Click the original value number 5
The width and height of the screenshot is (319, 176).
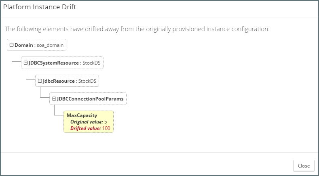point(106,122)
